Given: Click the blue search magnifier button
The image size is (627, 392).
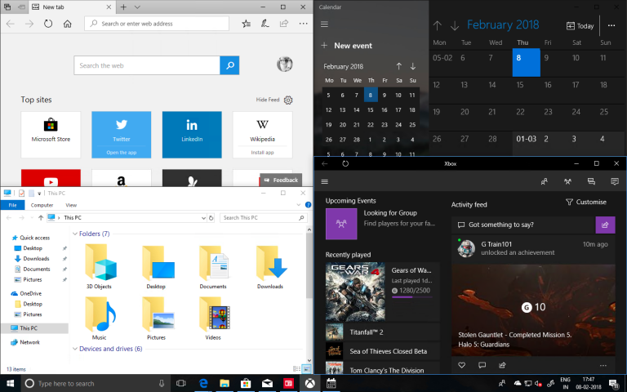Looking at the screenshot, I should pyautogui.click(x=229, y=65).
